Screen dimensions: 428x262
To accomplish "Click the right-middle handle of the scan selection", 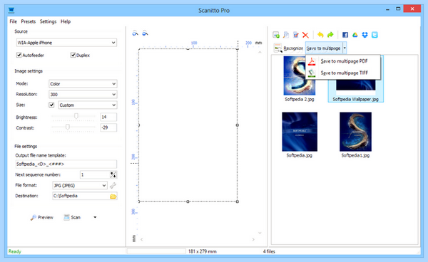I will coord(238,125).
